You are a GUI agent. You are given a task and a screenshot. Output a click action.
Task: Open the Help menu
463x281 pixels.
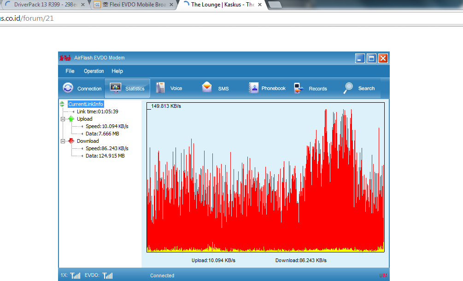(117, 71)
